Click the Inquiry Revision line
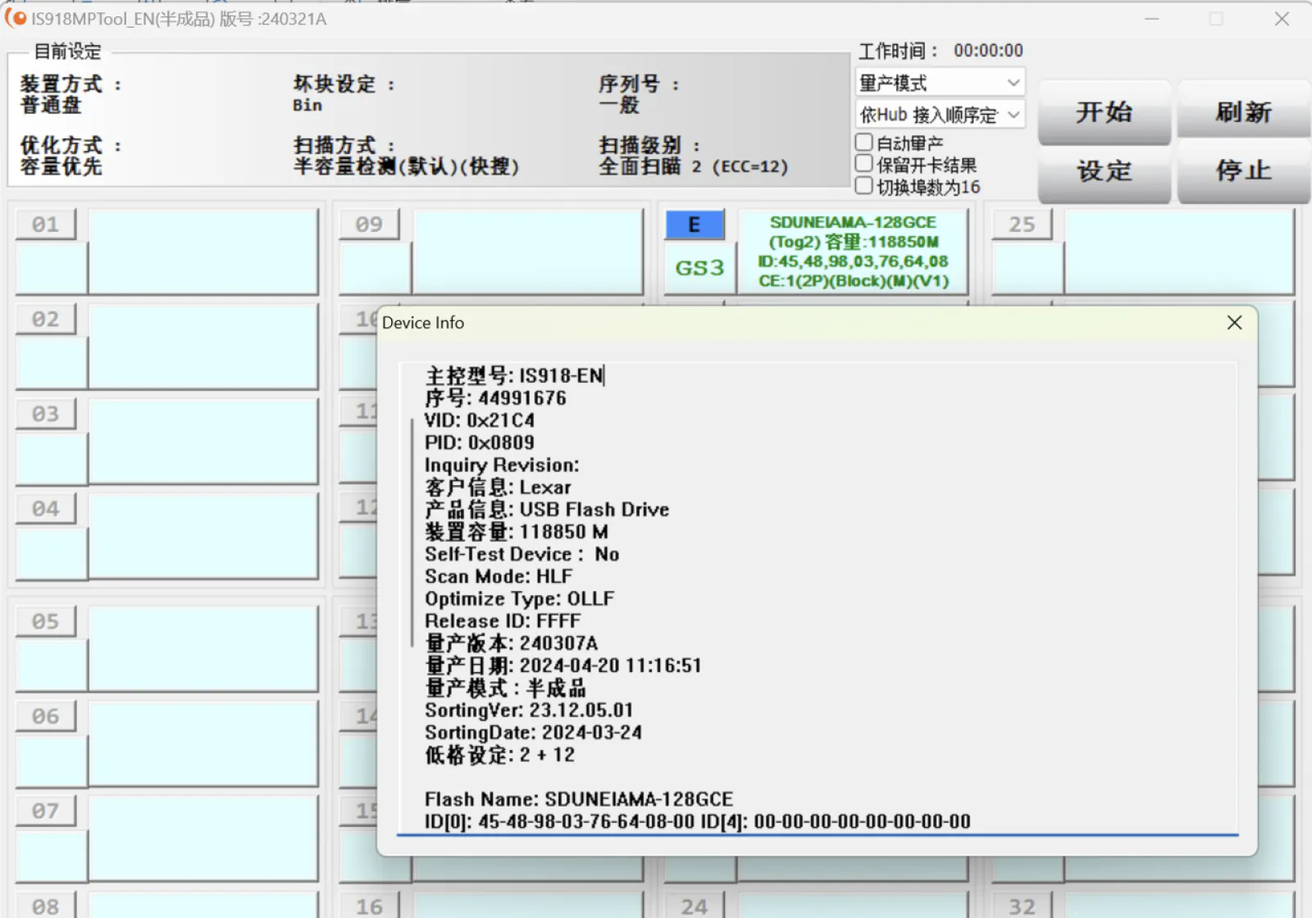1312x918 pixels. click(502, 465)
